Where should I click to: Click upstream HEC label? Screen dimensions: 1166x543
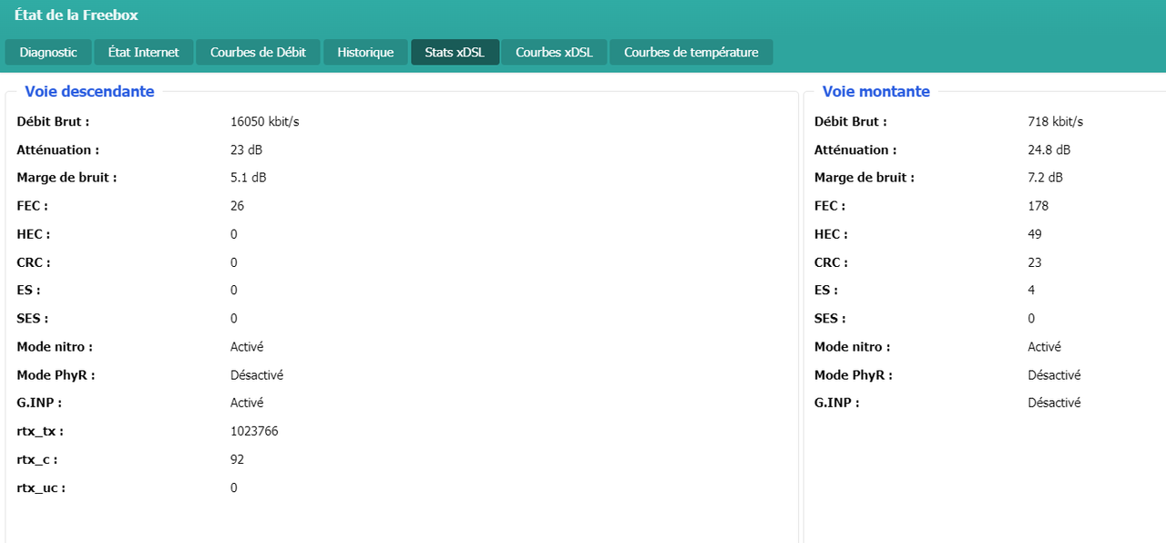pos(831,234)
